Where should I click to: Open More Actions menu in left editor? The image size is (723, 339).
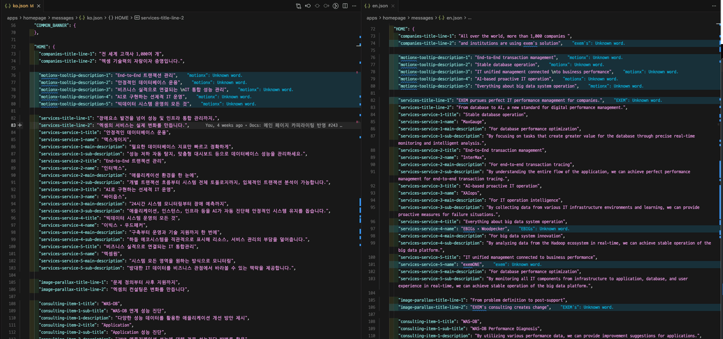point(354,6)
